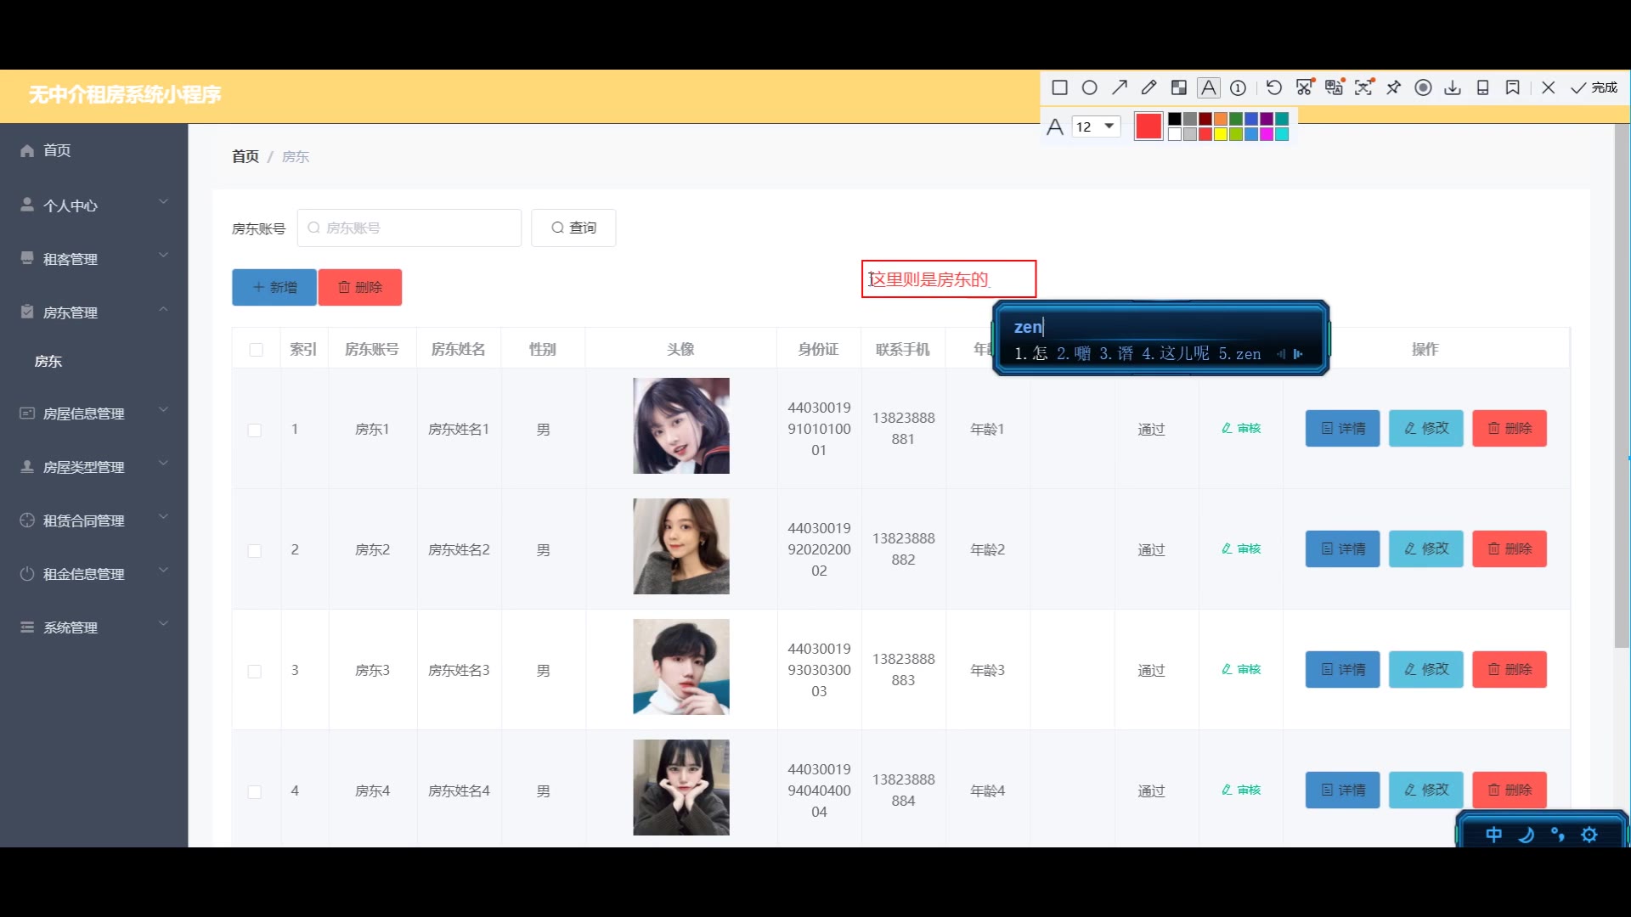Pick the yellow color swatch

[x=1221, y=134]
